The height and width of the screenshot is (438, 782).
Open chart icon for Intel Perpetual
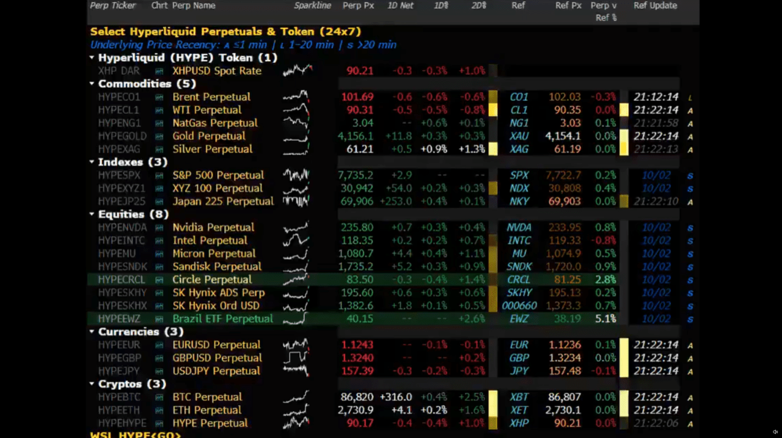click(159, 241)
